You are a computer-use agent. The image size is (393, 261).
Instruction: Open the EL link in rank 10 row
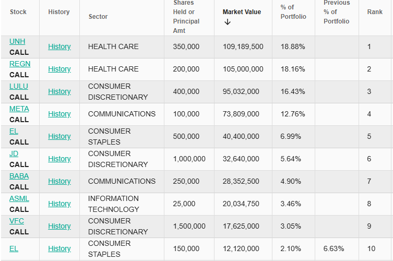coord(14,248)
